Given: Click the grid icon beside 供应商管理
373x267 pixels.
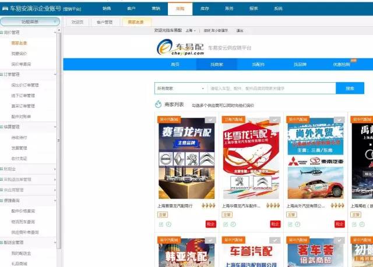Looking at the screenshot, I should [2, 190].
